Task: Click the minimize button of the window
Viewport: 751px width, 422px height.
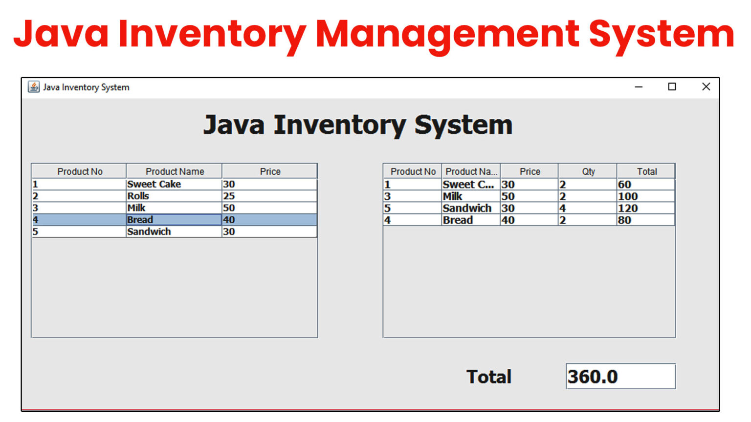Action: click(639, 87)
